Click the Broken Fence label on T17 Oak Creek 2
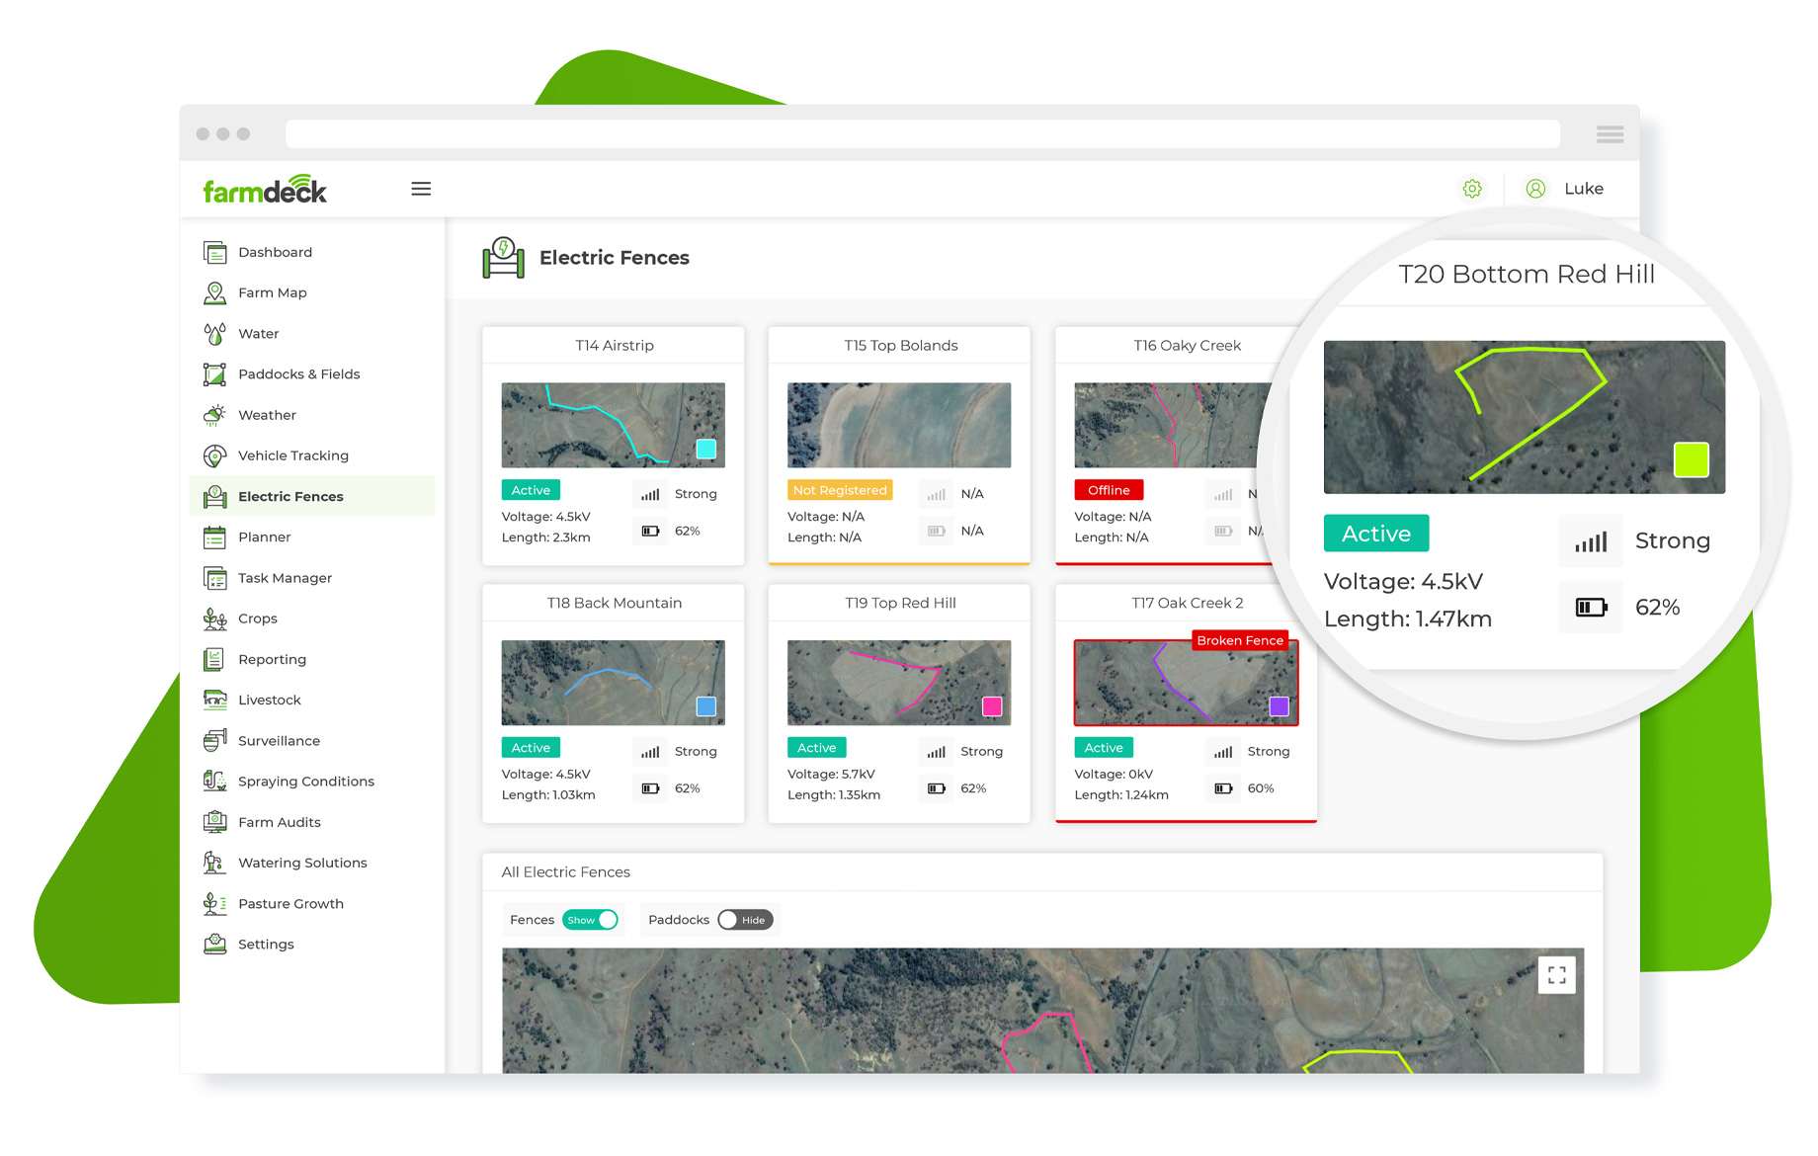The image size is (1818, 1156). point(1240,640)
